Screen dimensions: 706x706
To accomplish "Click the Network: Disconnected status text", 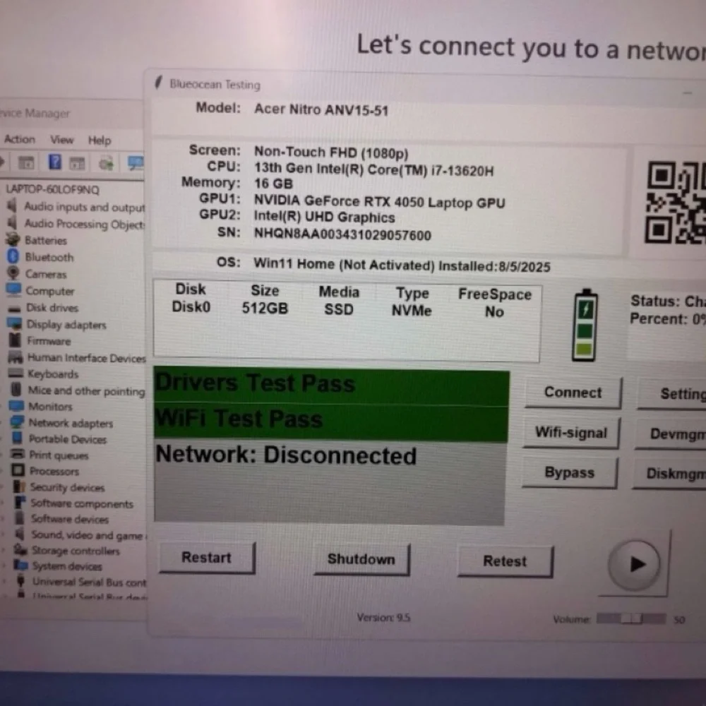I will click(286, 455).
